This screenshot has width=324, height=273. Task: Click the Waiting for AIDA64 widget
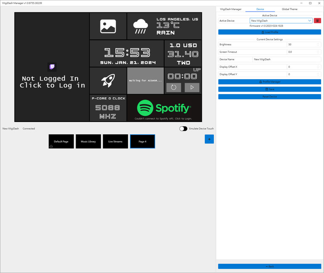[x=145, y=80]
